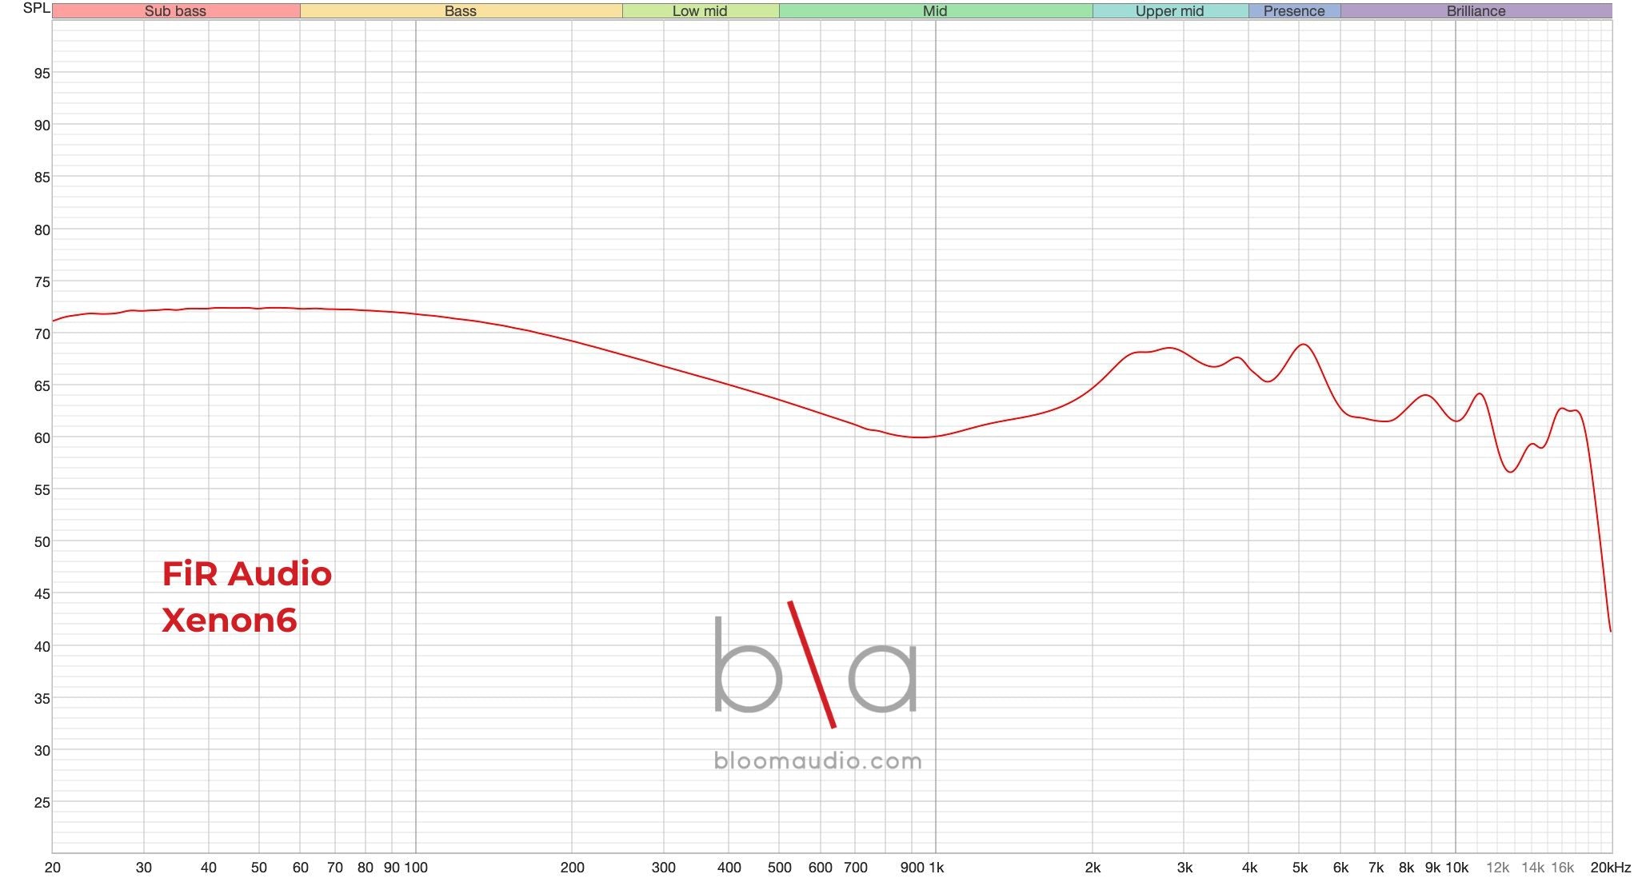Click the 55 dB y-axis label
Image resolution: width=1638 pixels, height=878 pixels.
[x=42, y=490]
